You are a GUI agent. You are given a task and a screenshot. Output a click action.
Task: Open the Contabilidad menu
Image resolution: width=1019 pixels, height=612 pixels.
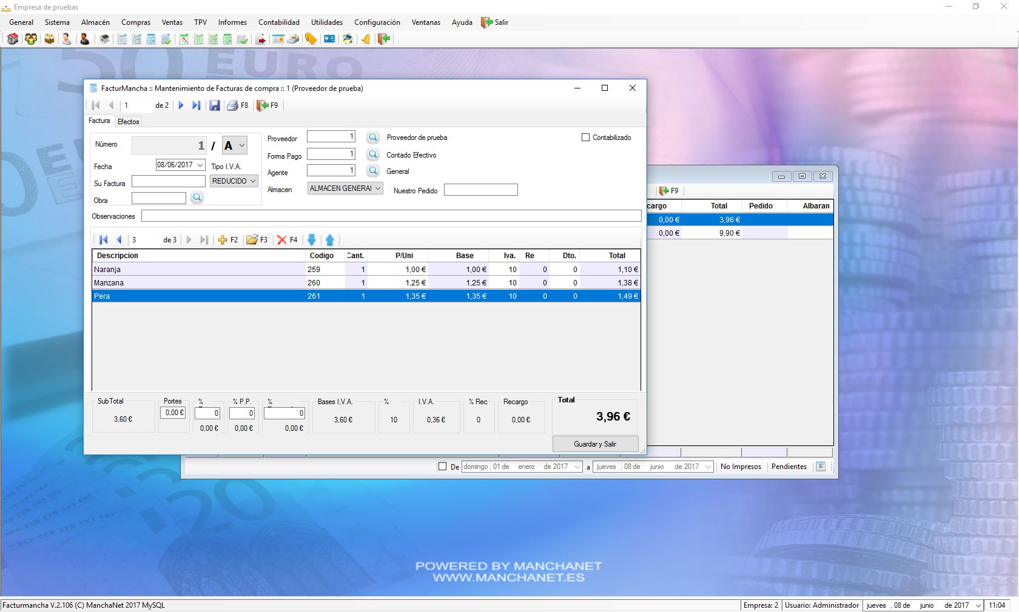(x=279, y=22)
